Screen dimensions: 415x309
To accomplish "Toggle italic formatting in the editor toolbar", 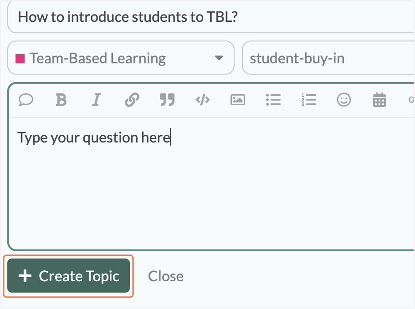I will (96, 100).
